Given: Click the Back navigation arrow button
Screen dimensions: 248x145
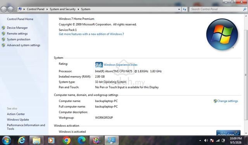Looking at the screenshot, I should (x=4, y=9).
